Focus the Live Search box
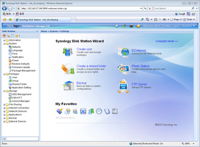The height and width of the screenshot is (147, 200). (172, 8)
